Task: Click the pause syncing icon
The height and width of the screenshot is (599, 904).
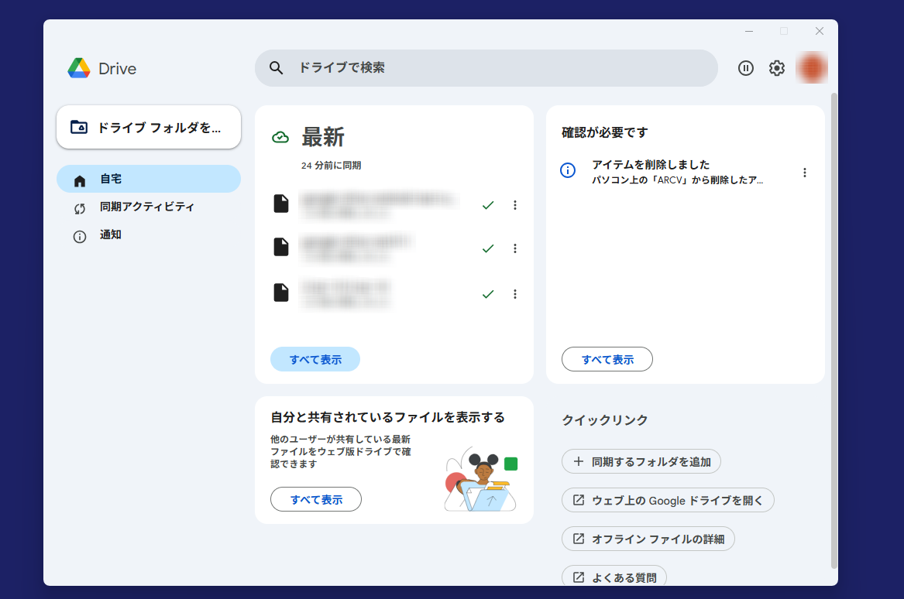Action: (x=745, y=68)
